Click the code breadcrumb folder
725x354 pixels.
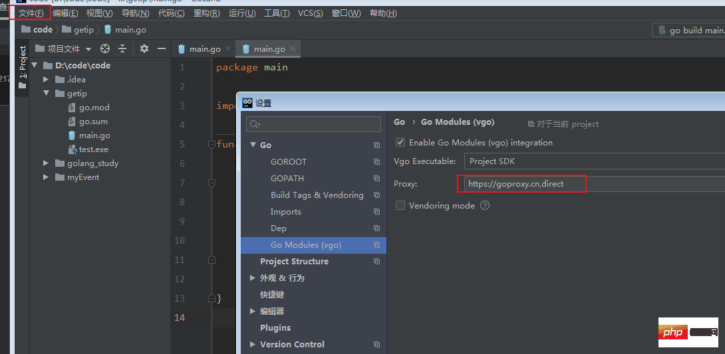pyautogui.click(x=37, y=29)
